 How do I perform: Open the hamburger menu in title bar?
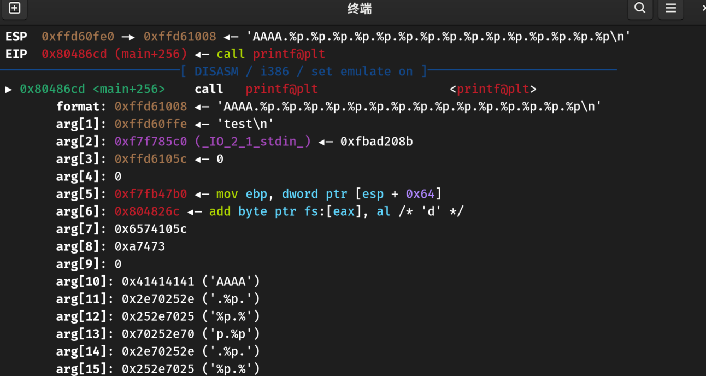coord(670,8)
